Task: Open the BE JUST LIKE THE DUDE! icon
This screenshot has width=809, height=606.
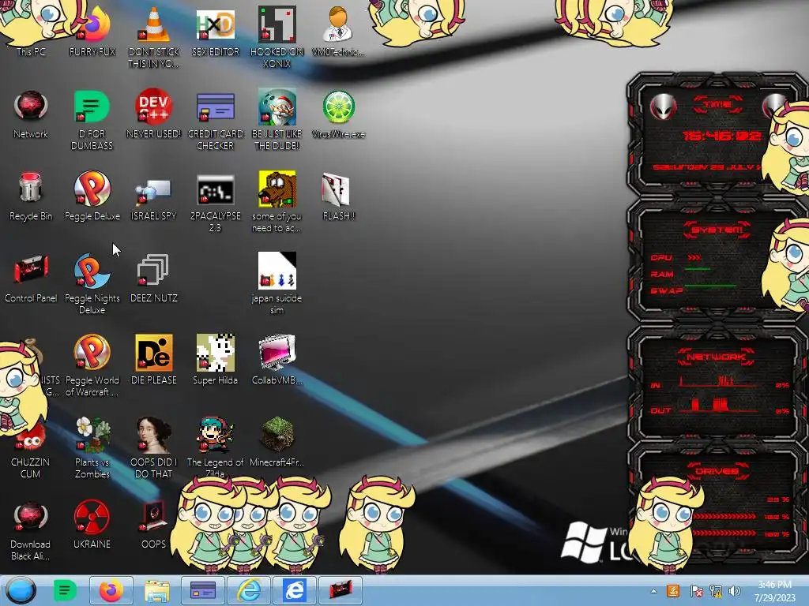Action: pos(277,120)
